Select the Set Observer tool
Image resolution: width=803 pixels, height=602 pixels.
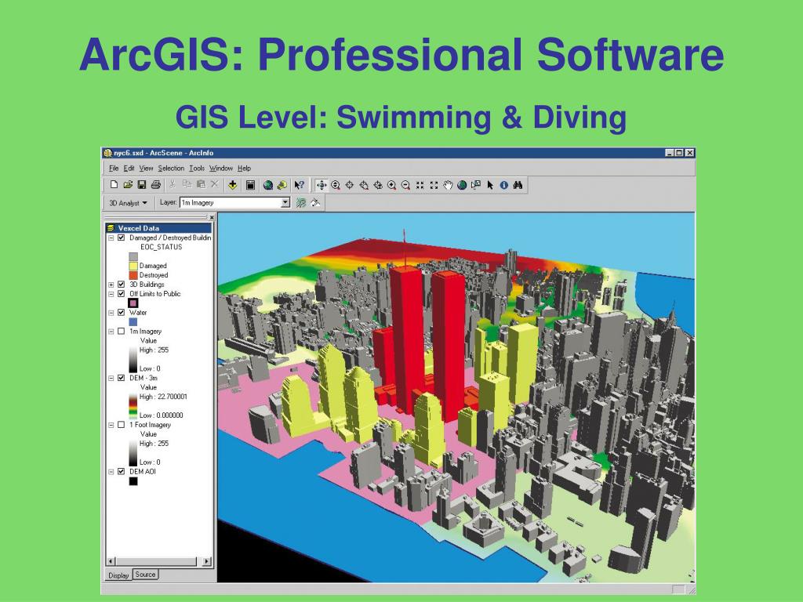coord(378,185)
